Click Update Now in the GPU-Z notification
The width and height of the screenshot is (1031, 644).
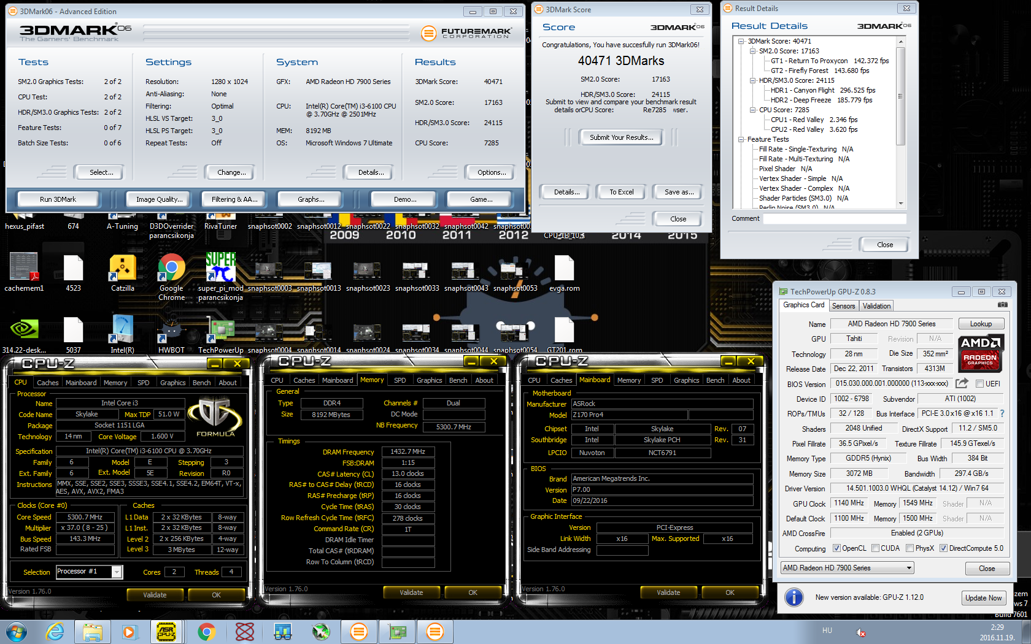pyautogui.click(x=983, y=598)
